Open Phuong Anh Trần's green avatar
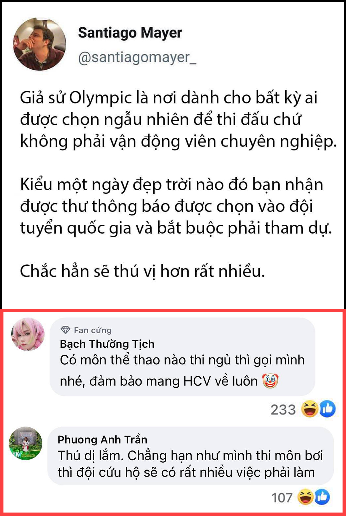Image resolution: width=346 pixels, height=516 pixels. (26, 443)
